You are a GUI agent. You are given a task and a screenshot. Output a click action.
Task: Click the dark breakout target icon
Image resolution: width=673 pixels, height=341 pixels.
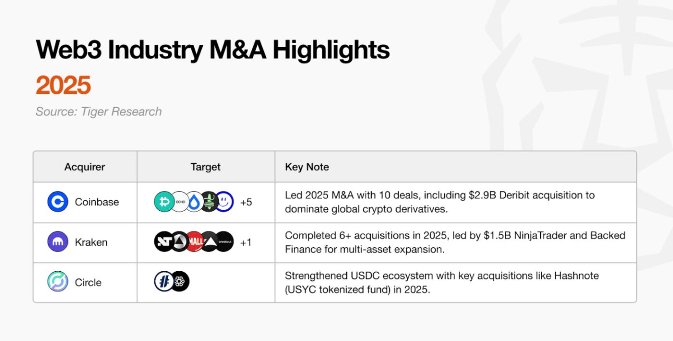pyautogui.click(x=224, y=242)
